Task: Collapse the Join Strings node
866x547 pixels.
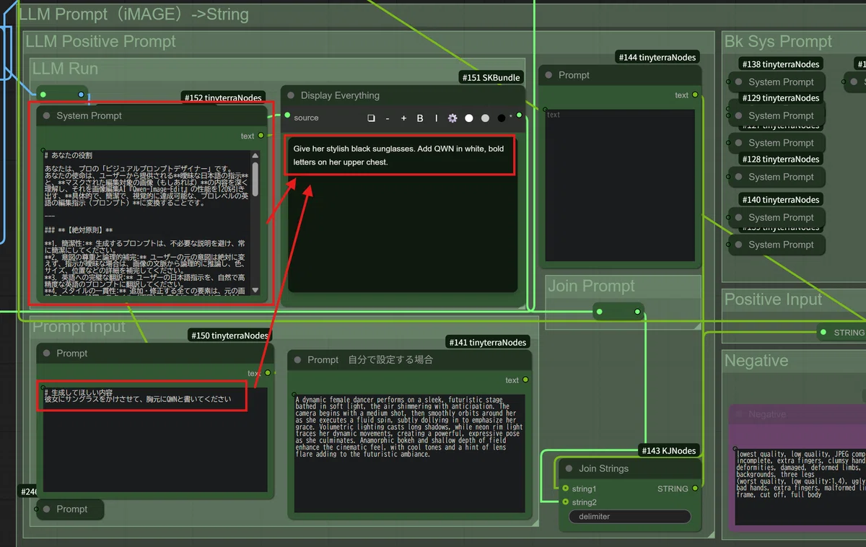Action: (x=569, y=468)
